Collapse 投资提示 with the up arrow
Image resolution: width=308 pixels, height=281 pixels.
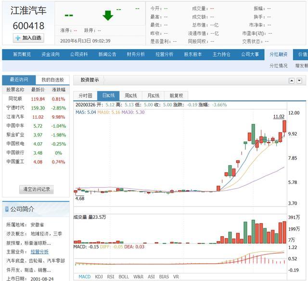pyautogui.click(x=292, y=80)
